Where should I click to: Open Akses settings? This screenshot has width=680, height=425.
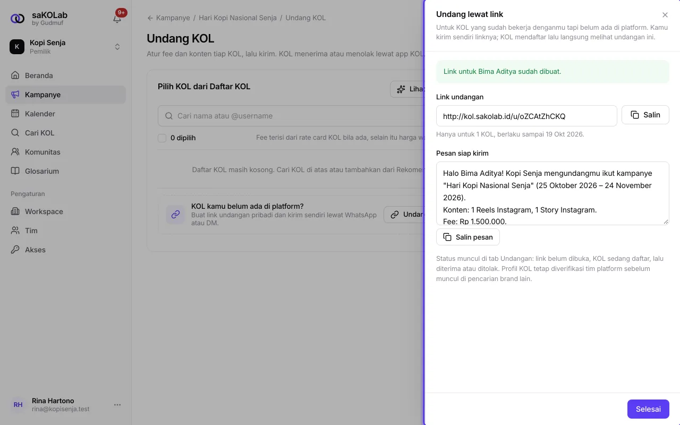coord(66,250)
